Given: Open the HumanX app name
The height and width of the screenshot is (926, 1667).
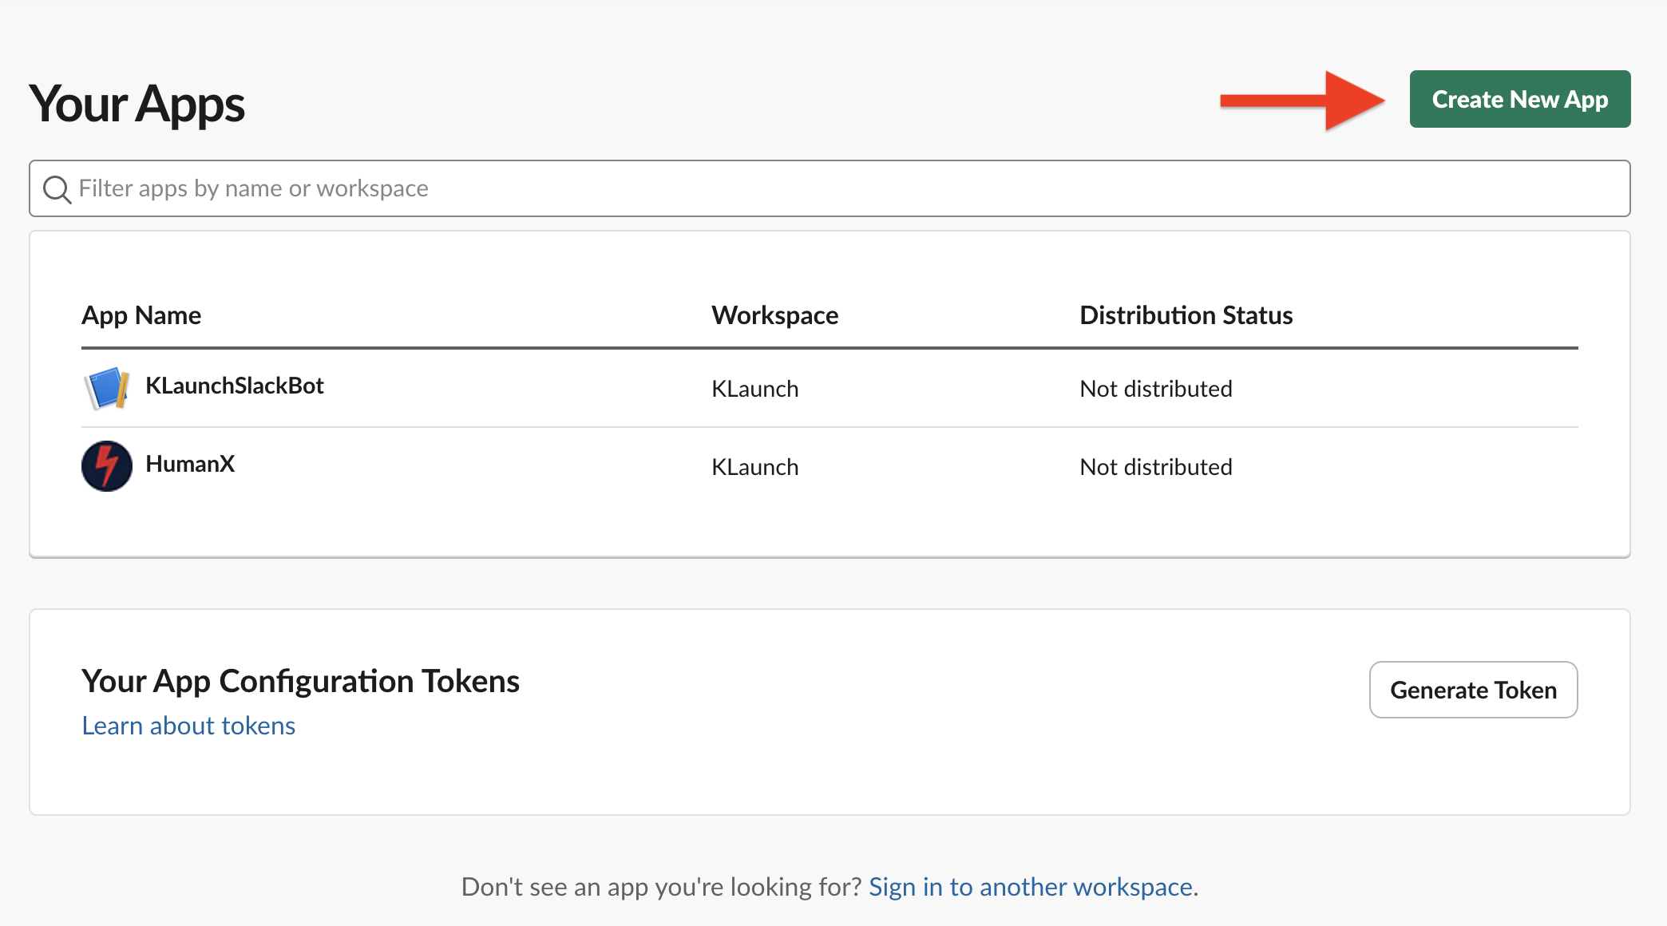Looking at the screenshot, I should [190, 464].
